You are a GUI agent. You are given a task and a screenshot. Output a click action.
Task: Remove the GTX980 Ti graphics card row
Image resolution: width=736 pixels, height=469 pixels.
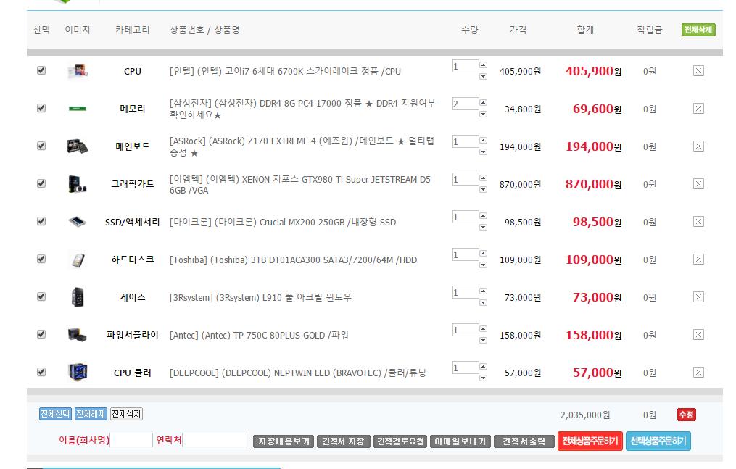click(x=698, y=184)
